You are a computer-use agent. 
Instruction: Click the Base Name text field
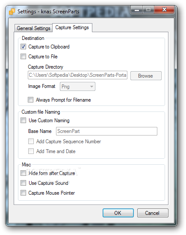(106, 131)
